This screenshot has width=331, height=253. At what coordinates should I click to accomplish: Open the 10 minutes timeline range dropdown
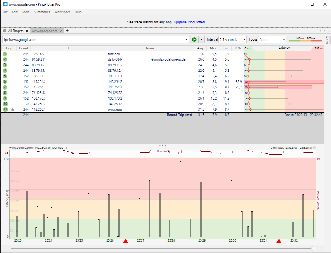coord(315,148)
